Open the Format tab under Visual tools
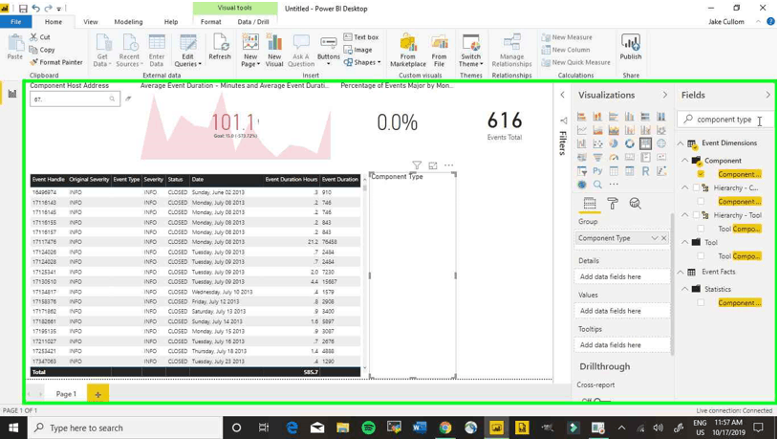Image resolution: width=779 pixels, height=439 pixels. (x=210, y=22)
